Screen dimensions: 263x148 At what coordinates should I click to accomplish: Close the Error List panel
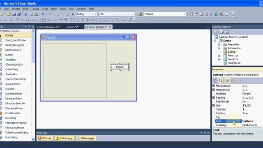point(208,133)
